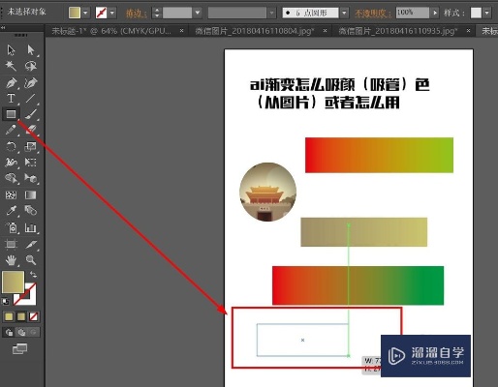Click the 描边 stroke panel link
Screen dimensions: 498x387
(x=137, y=14)
